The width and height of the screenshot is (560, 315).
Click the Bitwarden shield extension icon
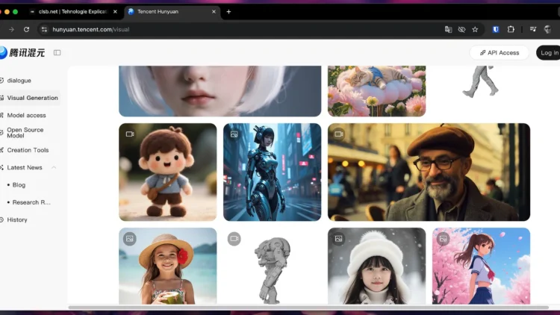(x=496, y=29)
